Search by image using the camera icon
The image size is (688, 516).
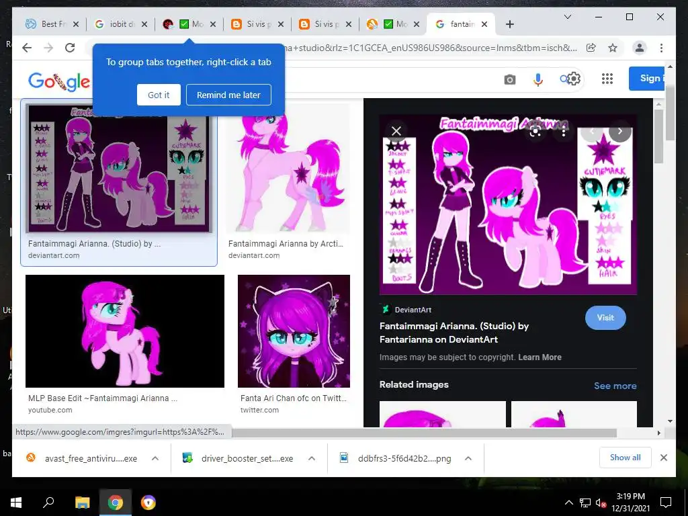(x=509, y=79)
